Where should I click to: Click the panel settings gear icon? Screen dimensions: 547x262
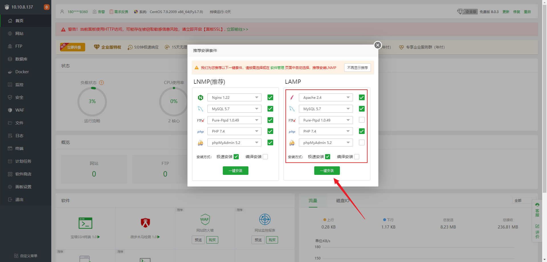[x=10, y=187]
